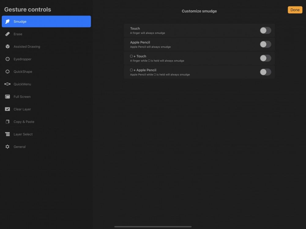306x229 pixels.
Task: Go to QuickShape gesture settings
Action: click(46, 72)
